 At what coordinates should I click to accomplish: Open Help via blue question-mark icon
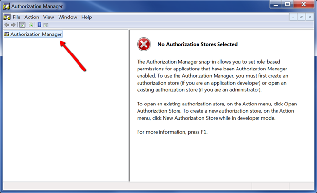coord(40,25)
